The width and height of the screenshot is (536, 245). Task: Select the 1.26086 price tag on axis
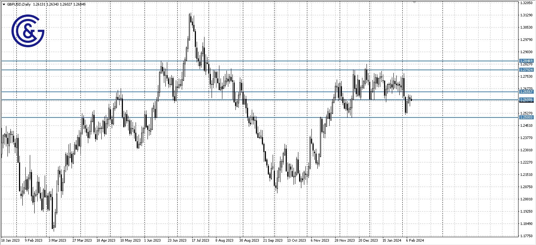tap(526, 99)
